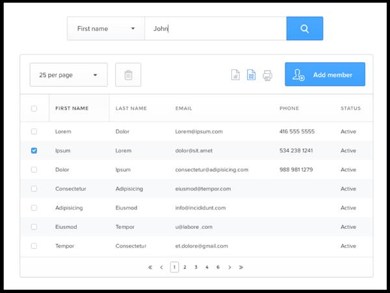The width and height of the screenshot is (390, 293).
Task: Open the First name search field dropdown
Action: tap(106, 29)
